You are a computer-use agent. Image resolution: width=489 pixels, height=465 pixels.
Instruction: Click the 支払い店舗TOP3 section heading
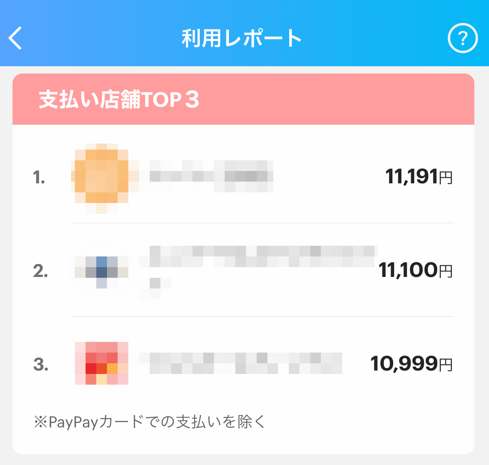(x=119, y=100)
